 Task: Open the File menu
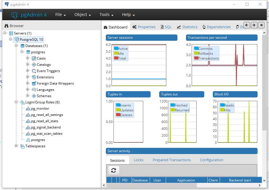pos(60,15)
